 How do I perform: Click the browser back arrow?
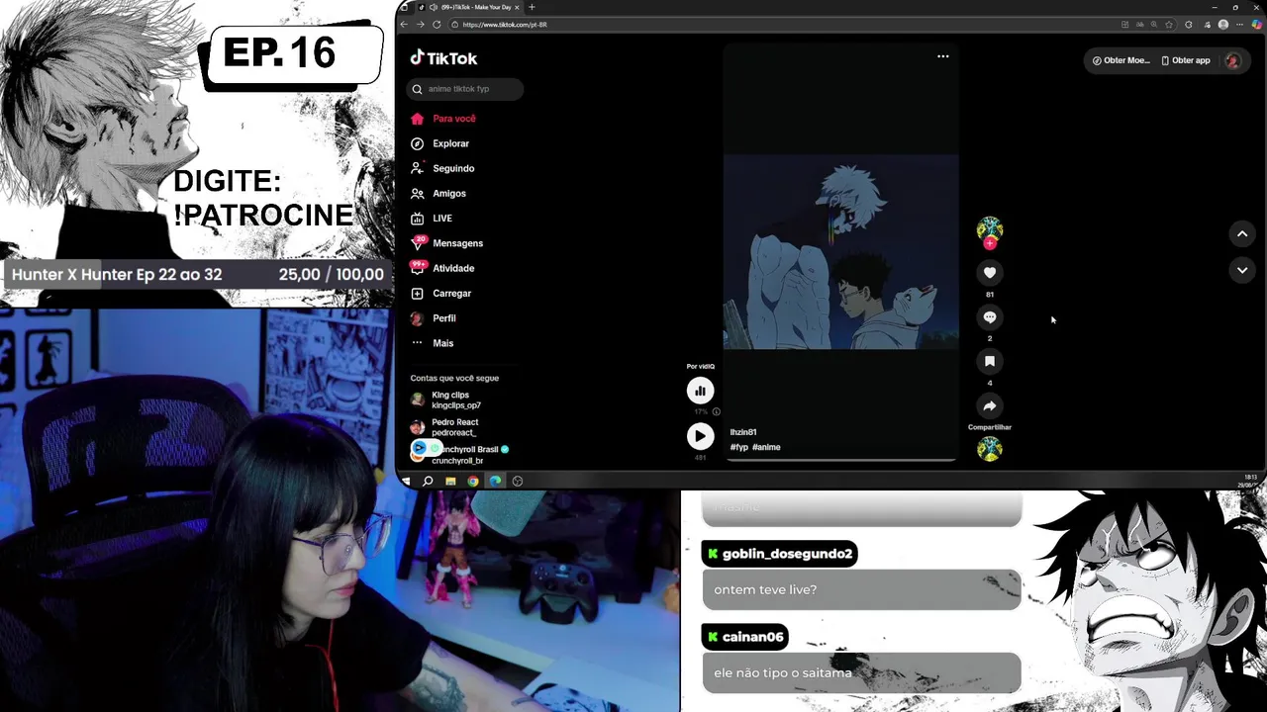(404, 24)
